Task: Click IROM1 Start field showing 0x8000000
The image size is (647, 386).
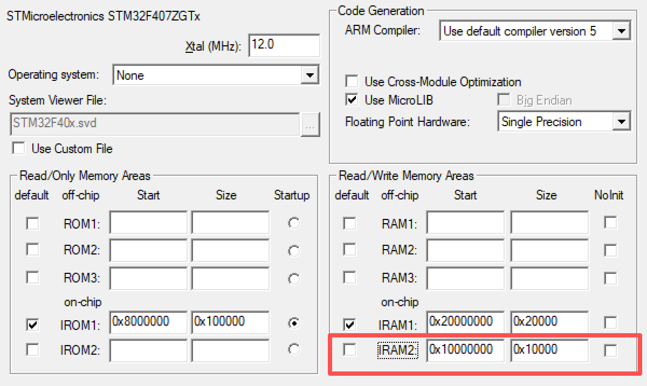Action: click(x=148, y=322)
